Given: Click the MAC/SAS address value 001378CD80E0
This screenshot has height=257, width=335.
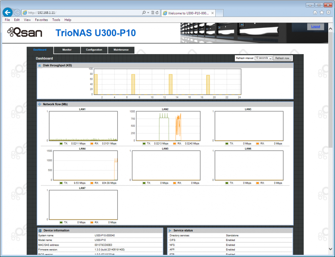Looking at the screenshot, I should pos(103,245).
